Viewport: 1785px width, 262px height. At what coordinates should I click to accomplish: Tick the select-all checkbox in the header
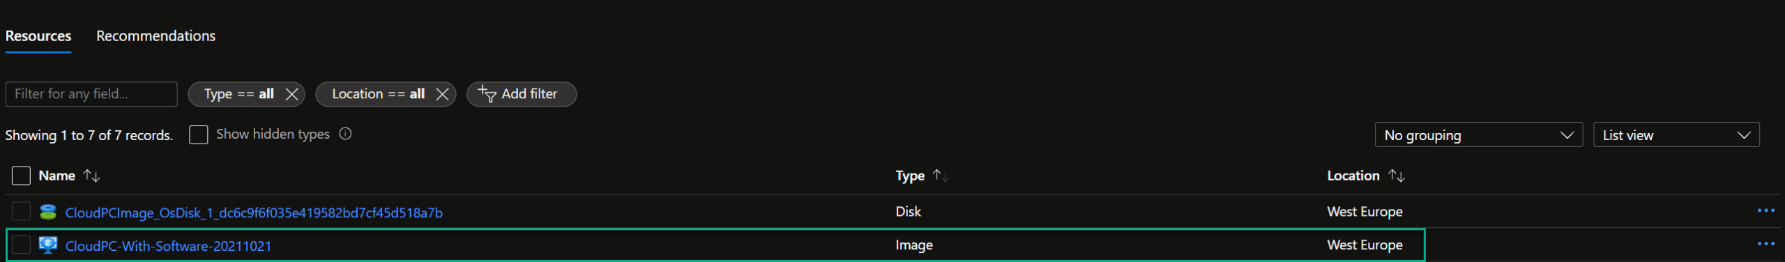[21, 176]
